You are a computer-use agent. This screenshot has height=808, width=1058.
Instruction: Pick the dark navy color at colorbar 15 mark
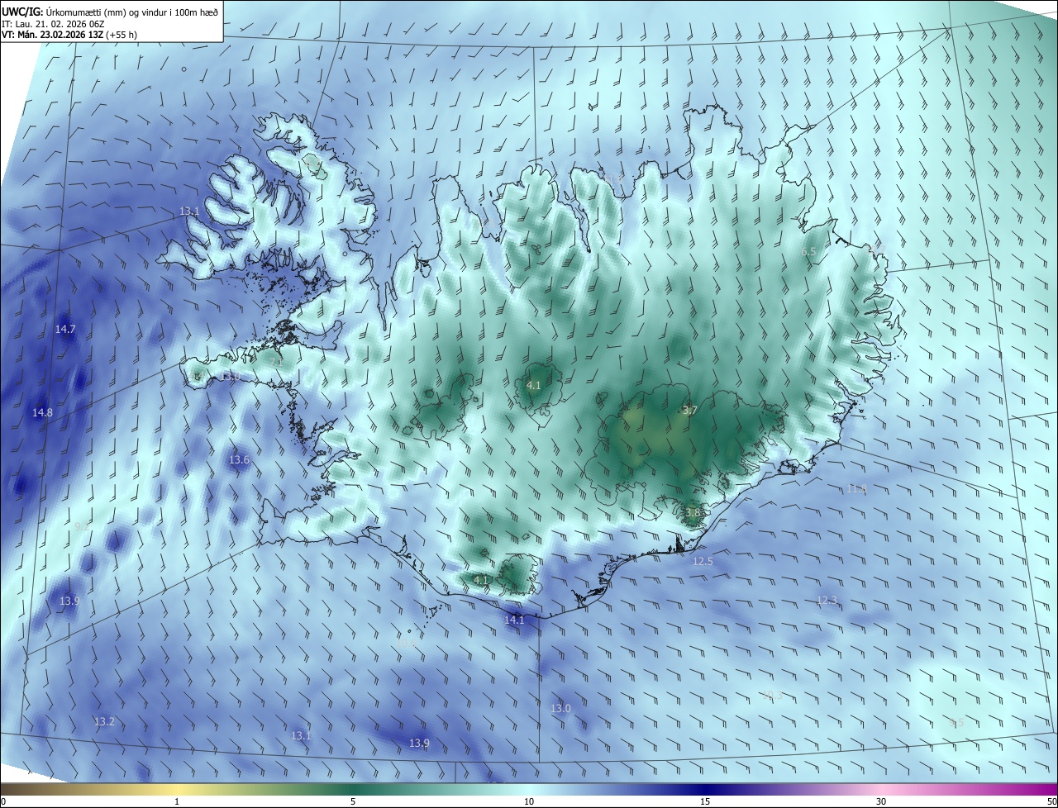click(705, 790)
